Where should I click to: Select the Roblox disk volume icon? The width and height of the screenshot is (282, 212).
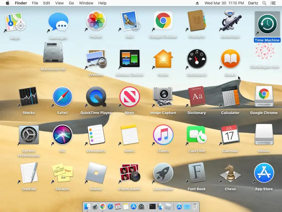click(264, 134)
